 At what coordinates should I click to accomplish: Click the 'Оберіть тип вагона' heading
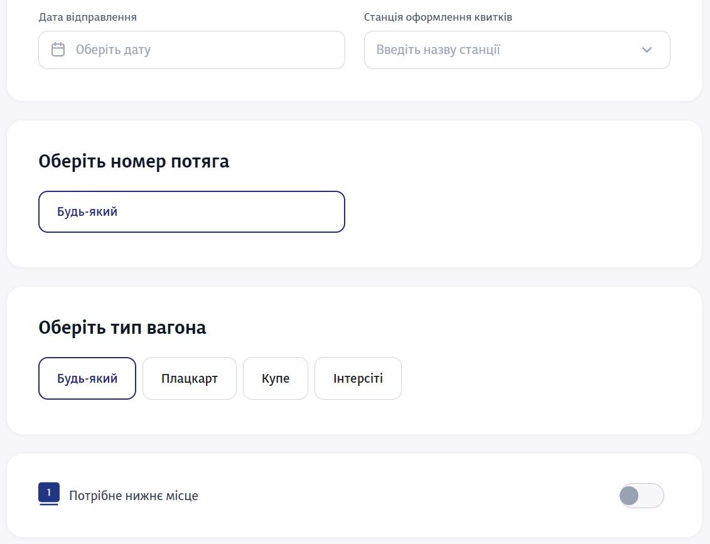tap(123, 327)
